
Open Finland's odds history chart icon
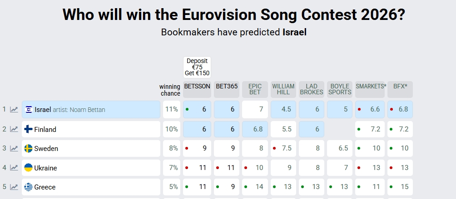14,129
